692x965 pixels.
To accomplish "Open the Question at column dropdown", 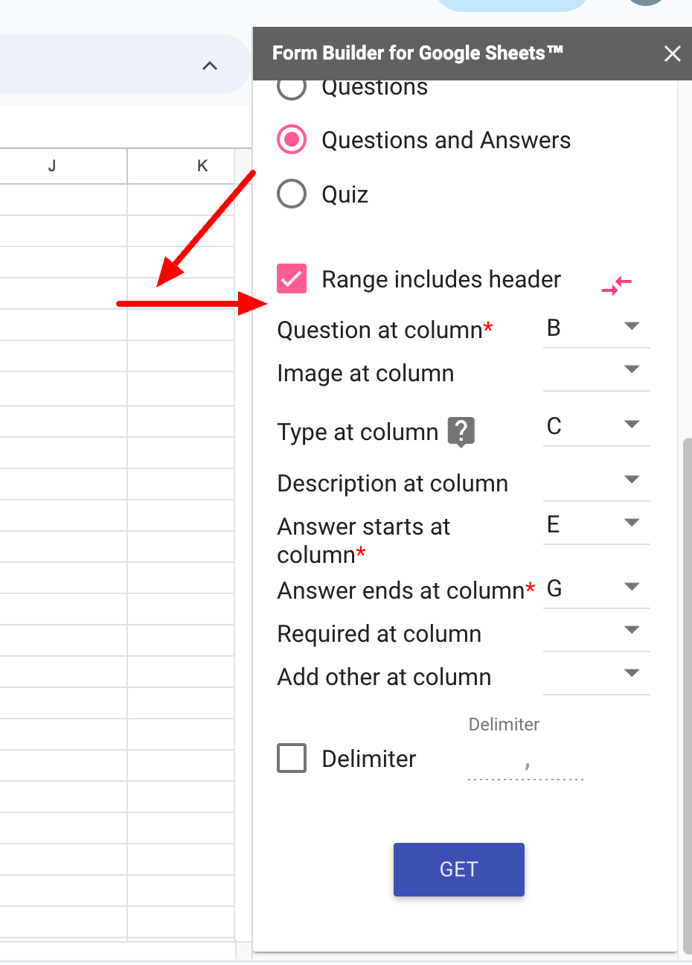I will (596, 328).
